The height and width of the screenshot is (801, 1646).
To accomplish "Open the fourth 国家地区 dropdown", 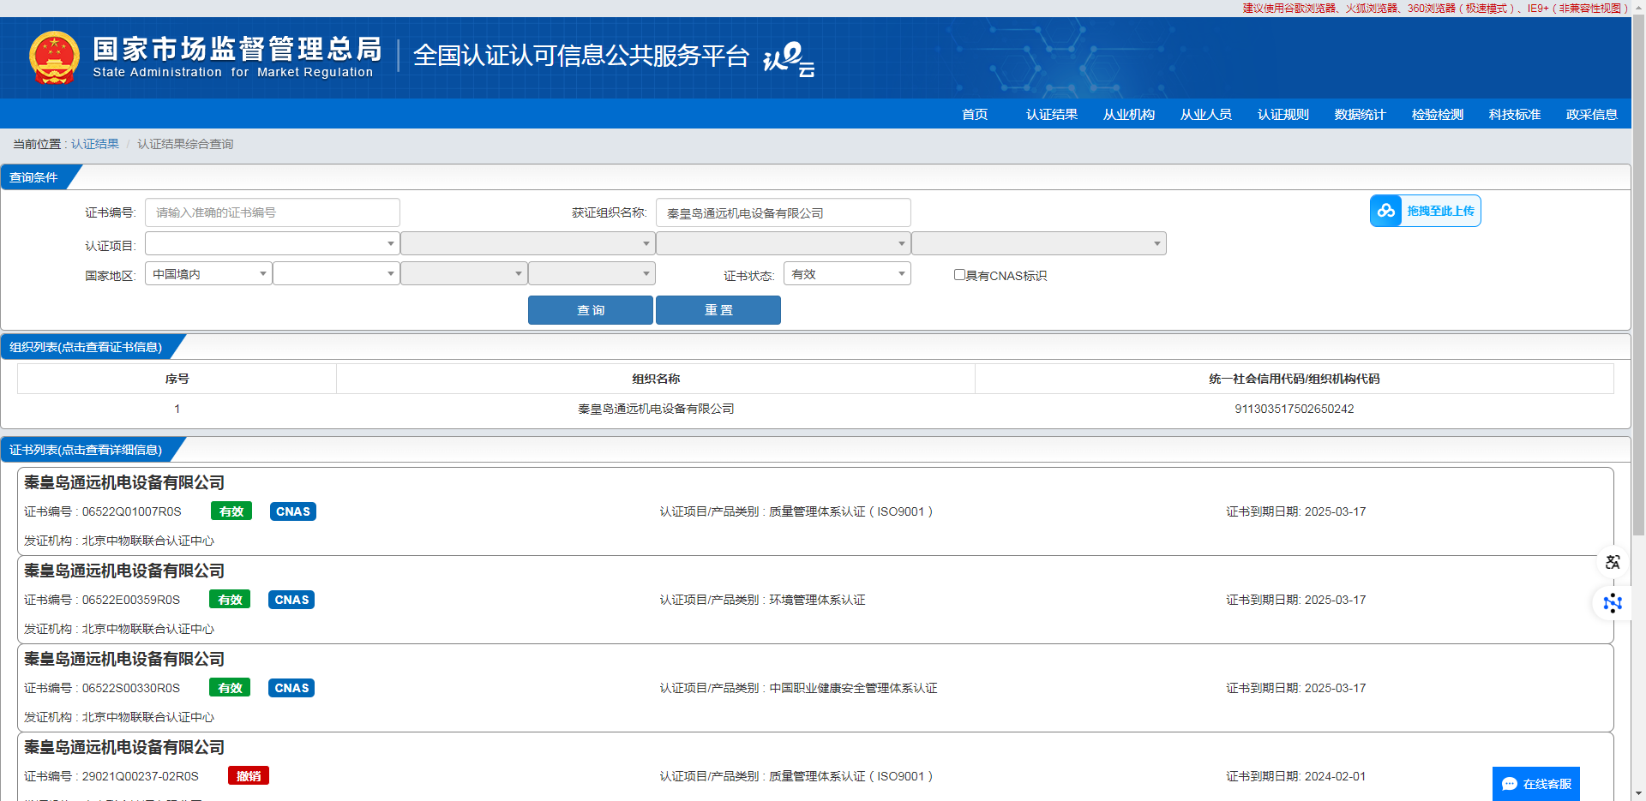I will pyautogui.click(x=592, y=274).
